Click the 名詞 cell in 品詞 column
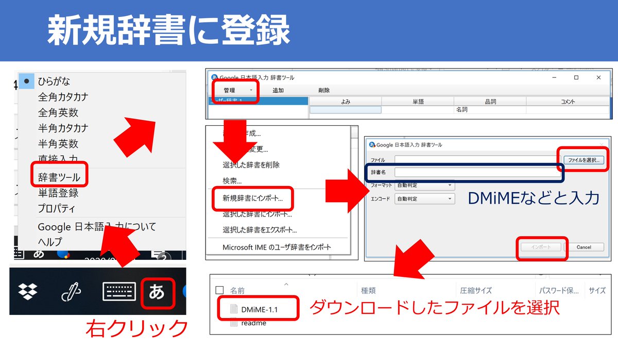Screen dimensions: 618x348 pos(490,110)
